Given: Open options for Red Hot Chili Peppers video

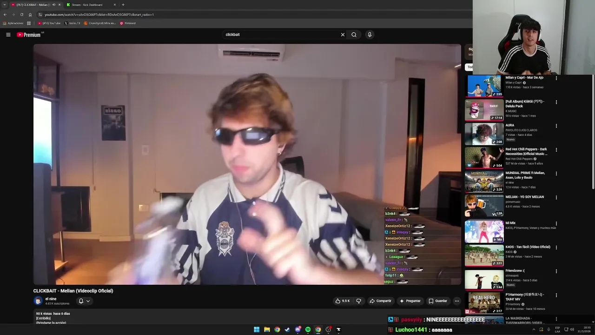Looking at the screenshot, I should pos(556,150).
